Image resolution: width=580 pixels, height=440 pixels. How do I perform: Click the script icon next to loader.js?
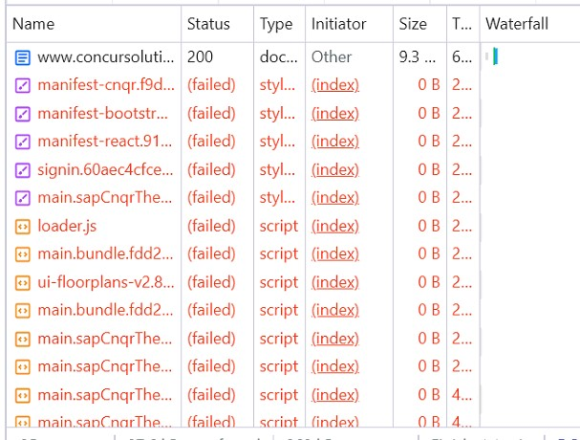tap(22, 227)
